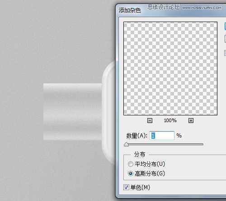Toggle the cut-off preview checkbox at dialog's right edge

pos(225,53)
